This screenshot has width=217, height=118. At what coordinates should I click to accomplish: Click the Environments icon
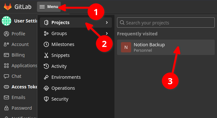click(x=46, y=77)
